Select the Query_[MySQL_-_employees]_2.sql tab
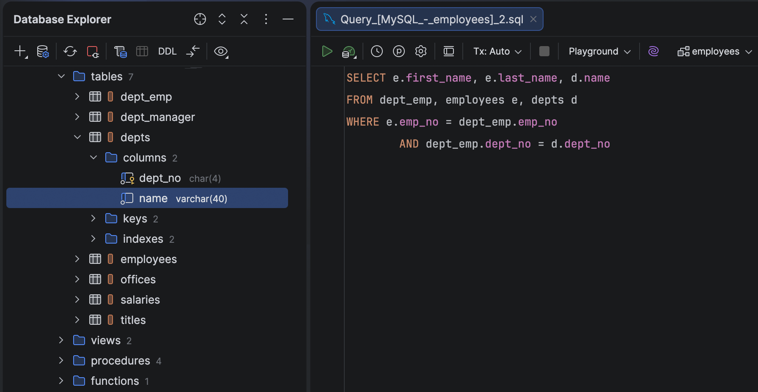Image resolution: width=758 pixels, height=392 pixels. pyautogui.click(x=431, y=19)
